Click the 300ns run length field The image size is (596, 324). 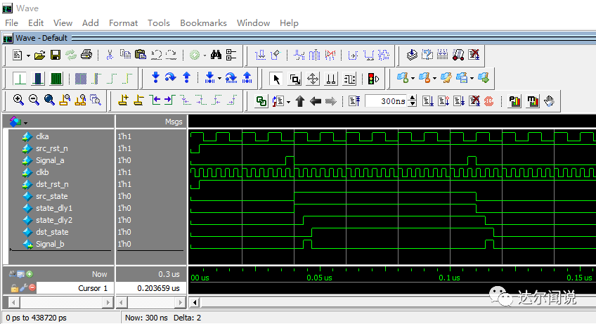[x=386, y=101]
